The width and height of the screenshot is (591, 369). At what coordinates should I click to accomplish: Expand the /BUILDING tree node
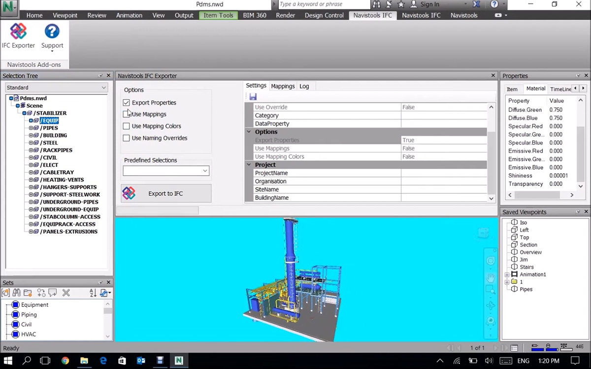point(31,135)
